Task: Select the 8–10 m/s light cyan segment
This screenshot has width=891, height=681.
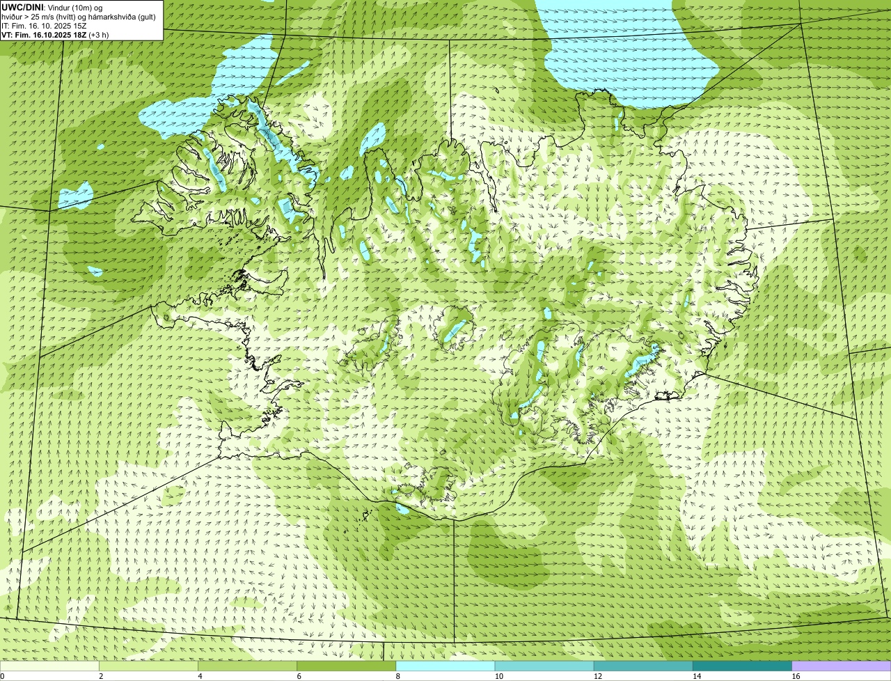Action: (445, 666)
